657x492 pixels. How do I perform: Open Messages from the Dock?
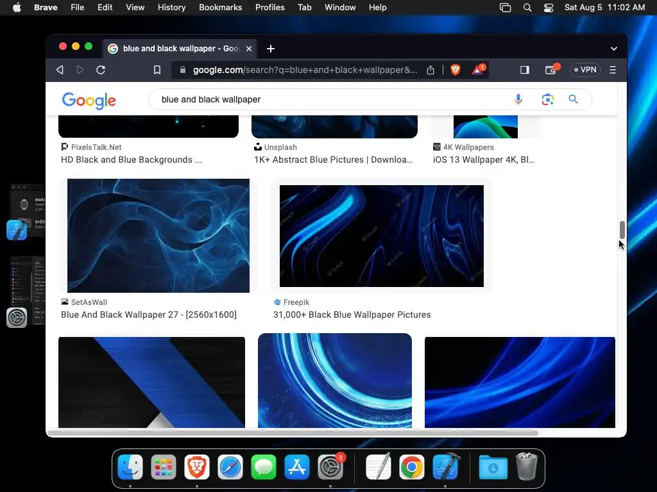coord(264,467)
